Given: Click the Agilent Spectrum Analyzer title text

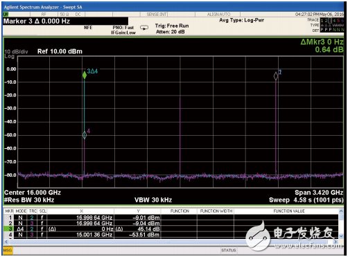Looking at the screenshot, I should (x=43, y=7).
